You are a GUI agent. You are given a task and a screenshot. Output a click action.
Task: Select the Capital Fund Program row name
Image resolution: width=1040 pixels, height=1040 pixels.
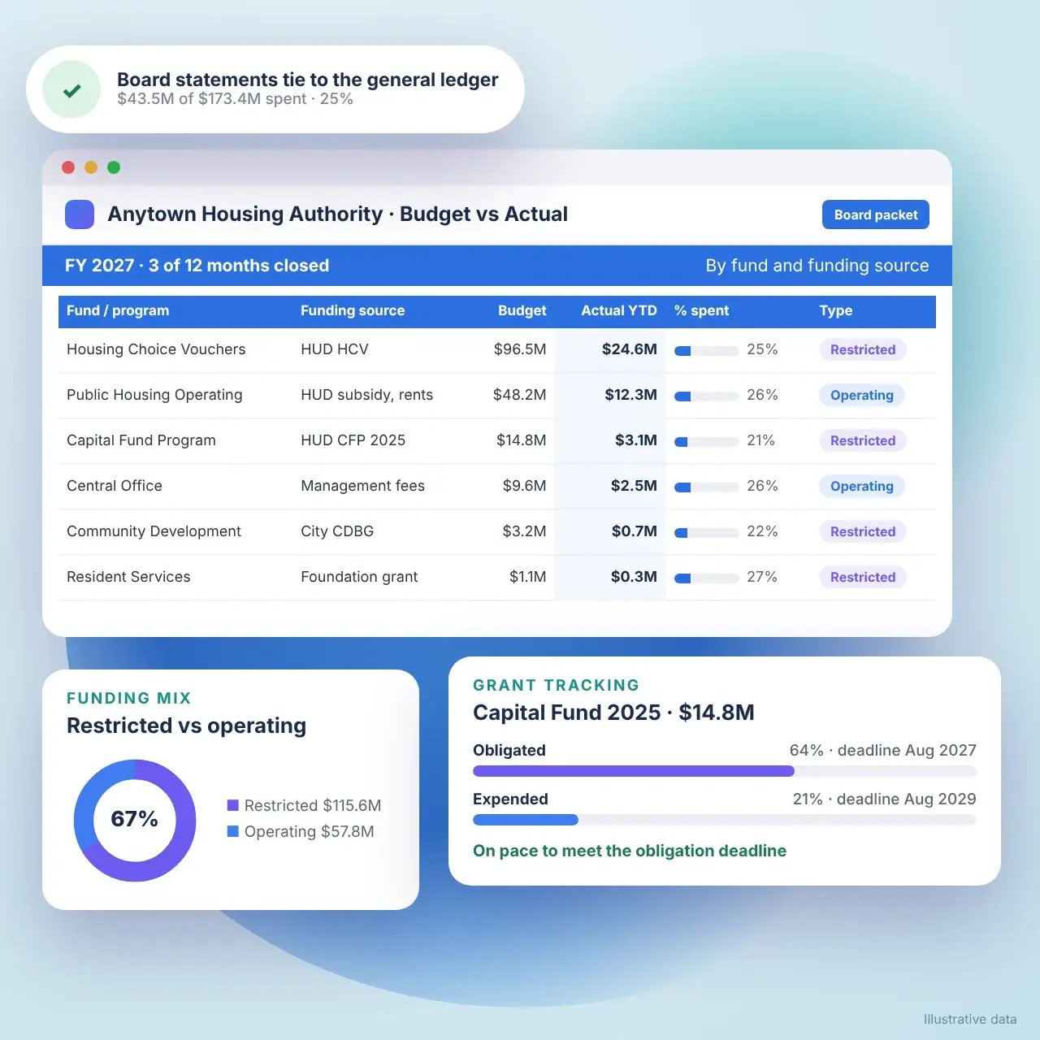coord(141,440)
